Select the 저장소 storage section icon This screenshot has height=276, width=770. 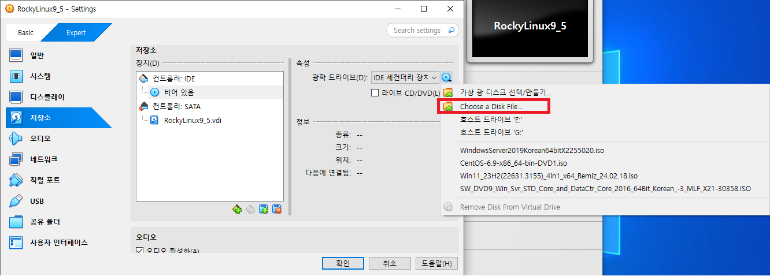pyautogui.click(x=16, y=118)
